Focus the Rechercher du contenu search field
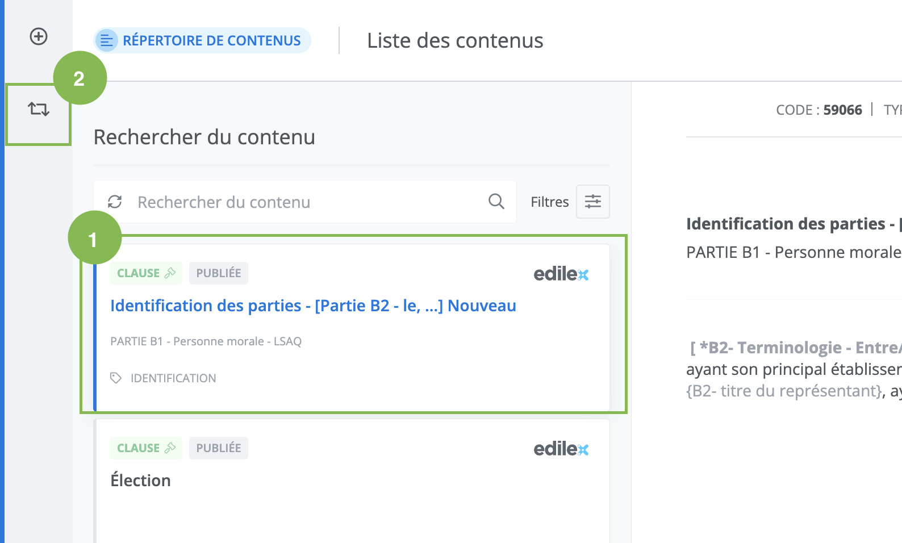902x543 pixels. click(x=307, y=202)
